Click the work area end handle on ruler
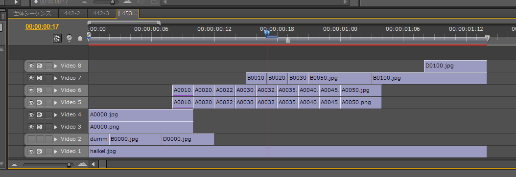 [488, 39]
